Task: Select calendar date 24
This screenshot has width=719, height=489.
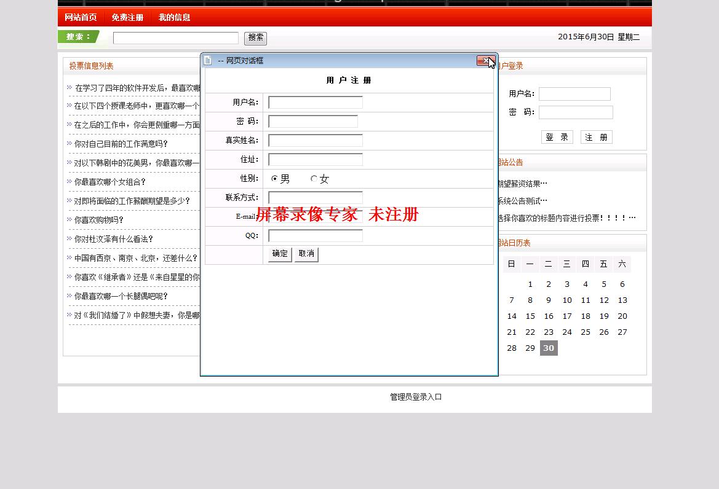Action: [x=567, y=332]
